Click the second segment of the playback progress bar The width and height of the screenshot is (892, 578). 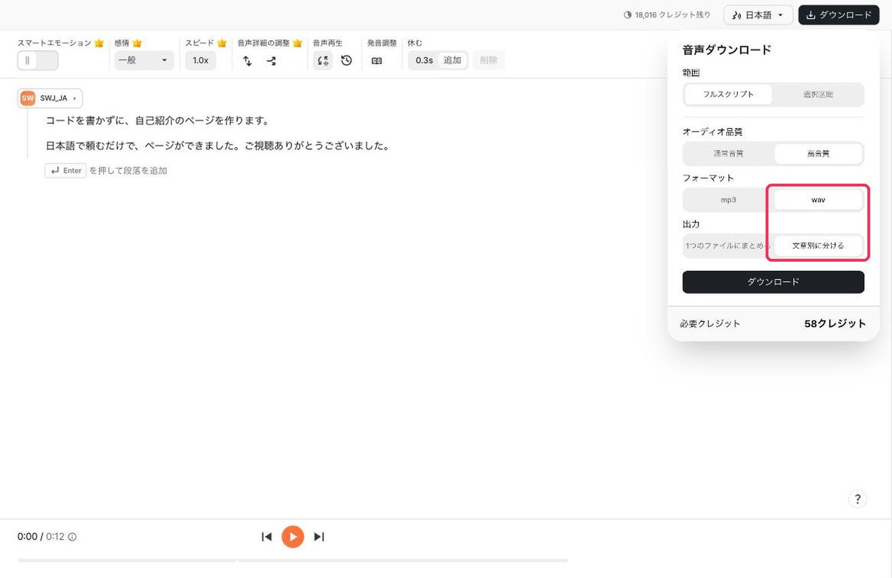pos(403,560)
